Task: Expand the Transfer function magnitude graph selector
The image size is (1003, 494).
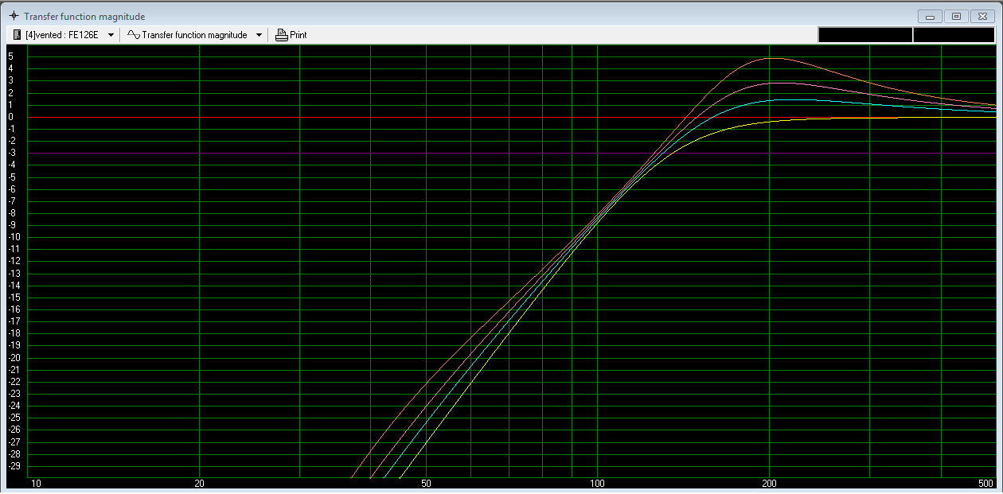Action: [260, 35]
